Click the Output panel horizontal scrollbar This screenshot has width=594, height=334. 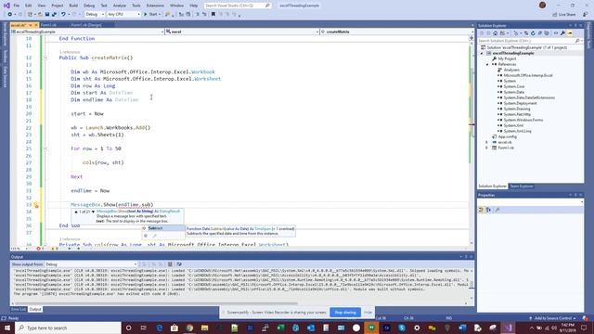click(x=155, y=303)
